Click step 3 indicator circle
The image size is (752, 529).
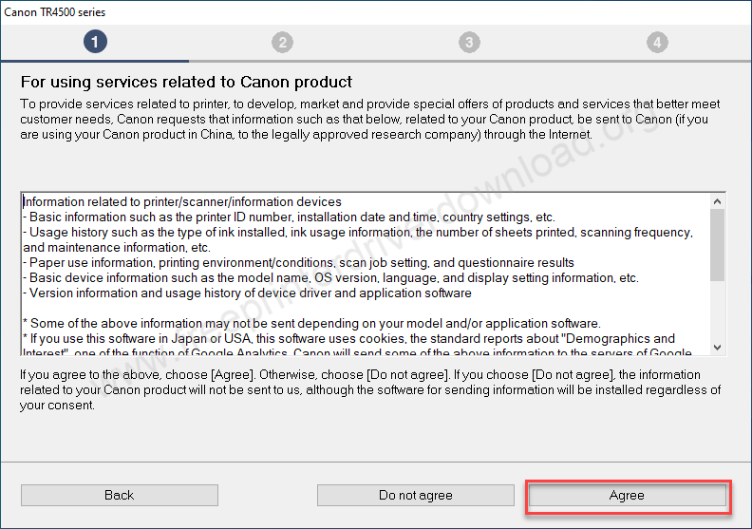[x=469, y=42]
